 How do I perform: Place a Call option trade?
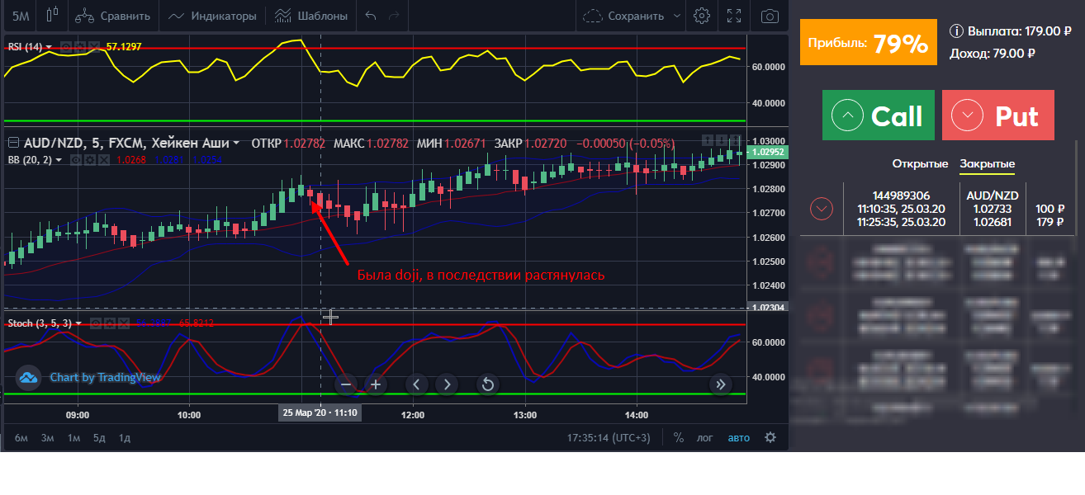click(879, 115)
